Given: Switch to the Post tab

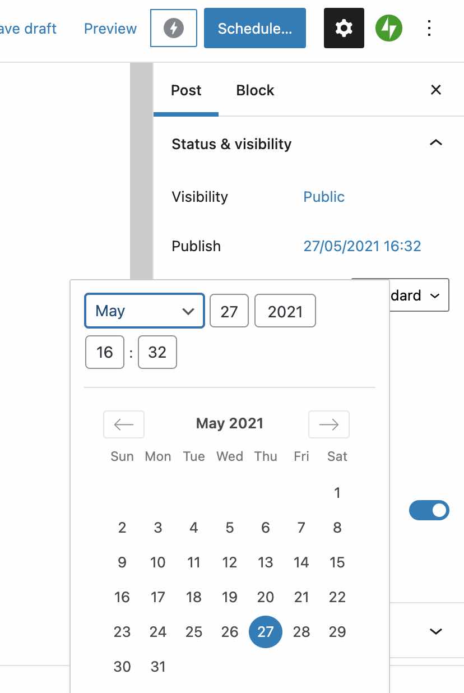Looking at the screenshot, I should [186, 90].
